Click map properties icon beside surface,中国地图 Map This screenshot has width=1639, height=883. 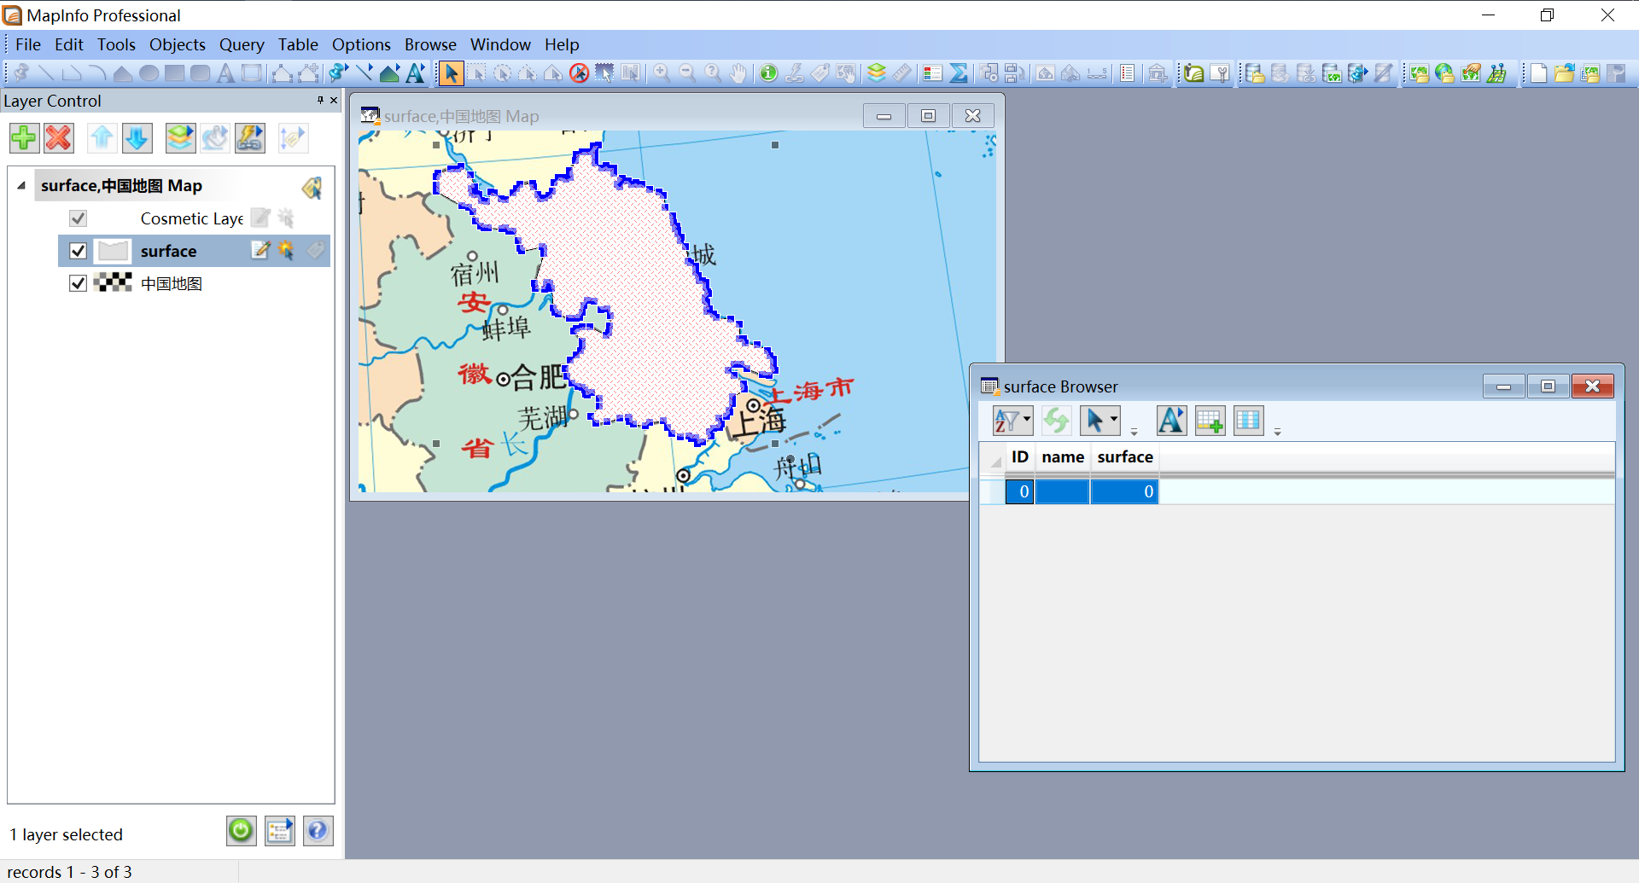pyautogui.click(x=312, y=187)
